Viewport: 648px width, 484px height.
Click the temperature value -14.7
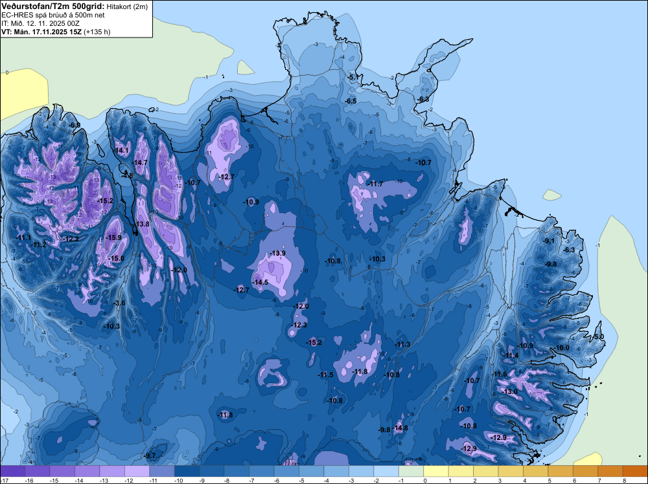click(141, 162)
